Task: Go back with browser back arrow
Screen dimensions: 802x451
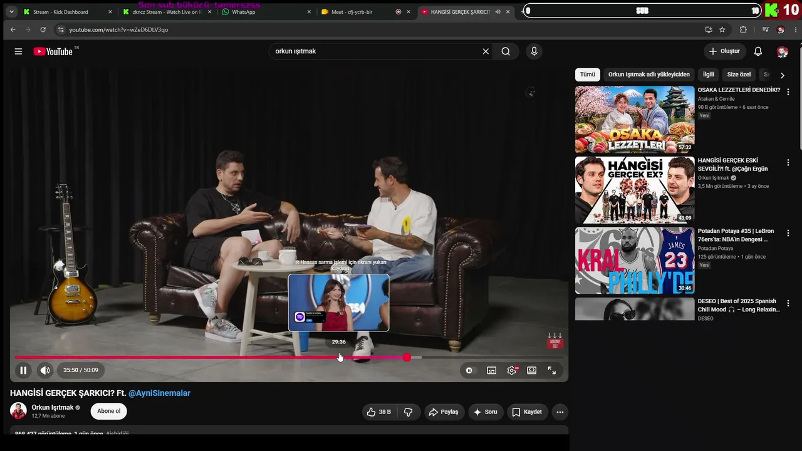Action: coord(13,29)
